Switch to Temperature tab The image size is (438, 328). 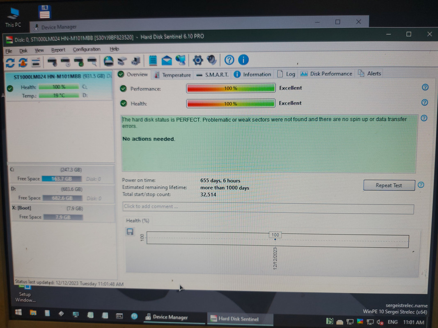[173, 75]
